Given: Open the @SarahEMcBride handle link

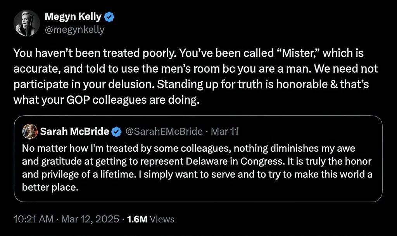Looking at the screenshot, I should [x=164, y=132].
